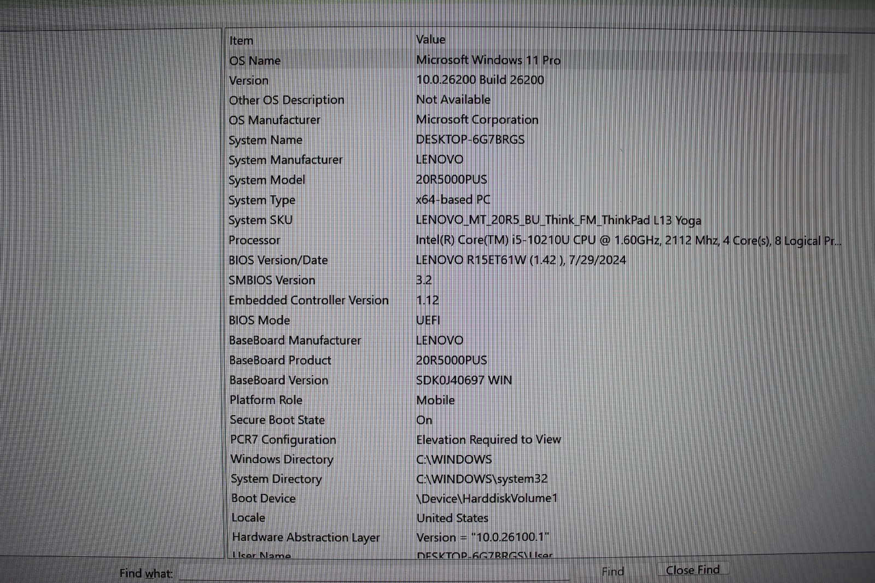Click the Value column header

coord(430,39)
